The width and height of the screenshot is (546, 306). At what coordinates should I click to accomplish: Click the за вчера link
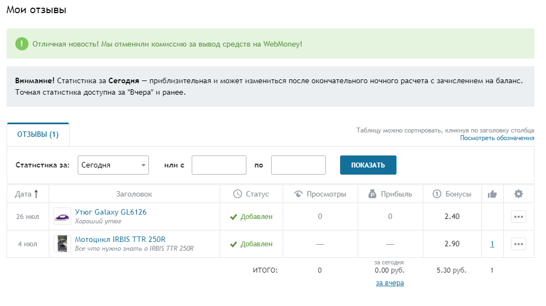(x=389, y=283)
